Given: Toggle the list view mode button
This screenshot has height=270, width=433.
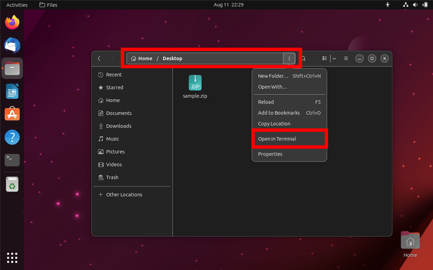Looking at the screenshot, I should tap(324, 58).
